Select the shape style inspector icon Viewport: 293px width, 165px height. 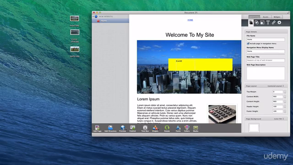257,22
